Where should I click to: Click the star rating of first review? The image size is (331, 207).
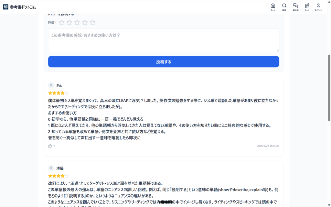pos(59,93)
